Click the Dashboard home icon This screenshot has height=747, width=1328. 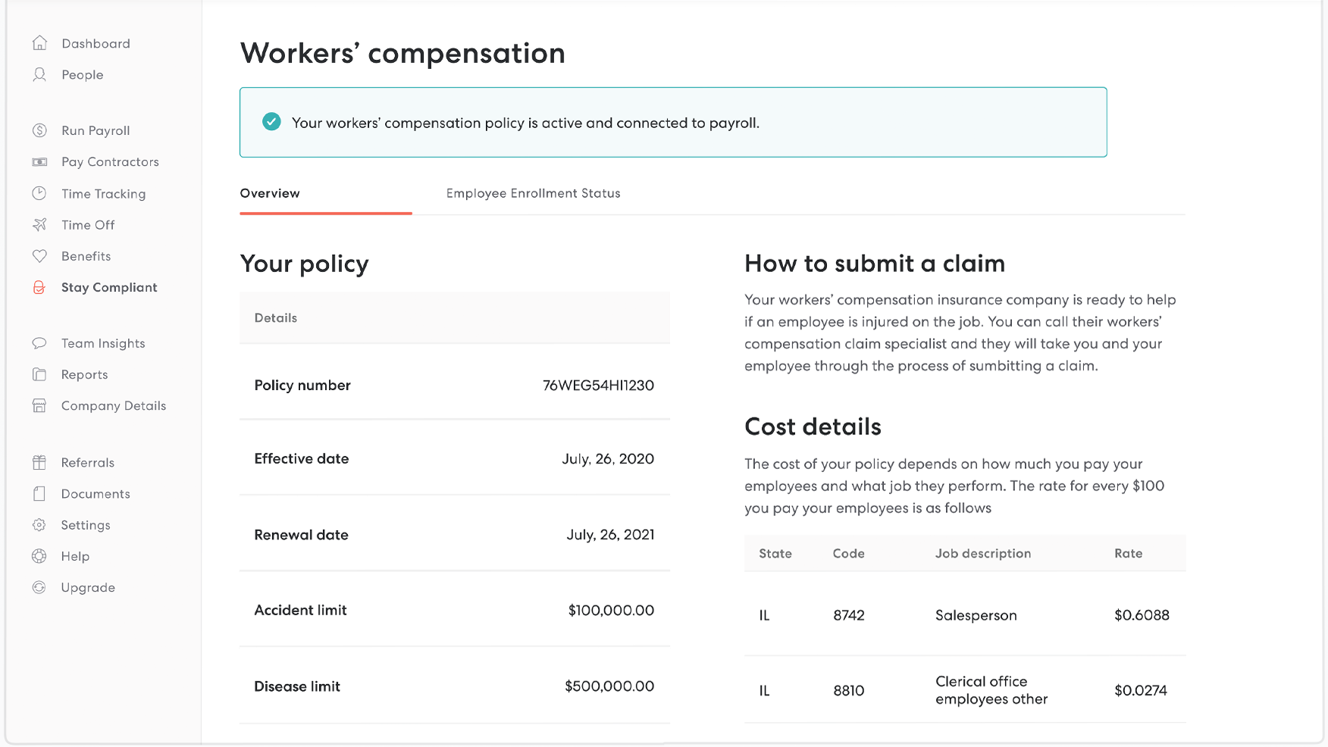41,43
